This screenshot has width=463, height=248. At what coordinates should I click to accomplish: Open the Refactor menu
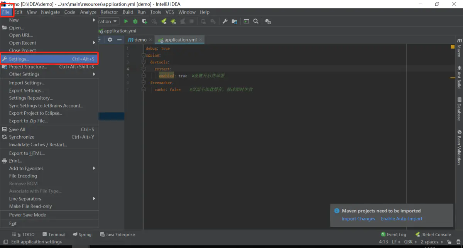pyautogui.click(x=109, y=12)
